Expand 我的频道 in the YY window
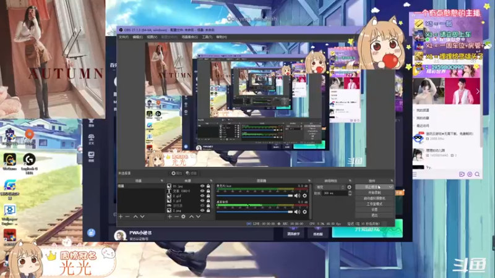495x278 pixels. [x=422, y=111]
